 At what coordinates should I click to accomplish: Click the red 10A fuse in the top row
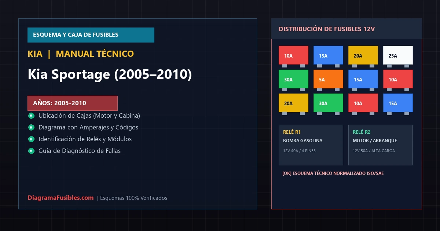pyautogui.click(x=293, y=55)
